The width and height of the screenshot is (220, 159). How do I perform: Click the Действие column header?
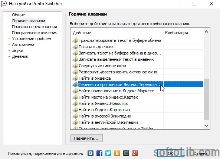(x=117, y=33)
